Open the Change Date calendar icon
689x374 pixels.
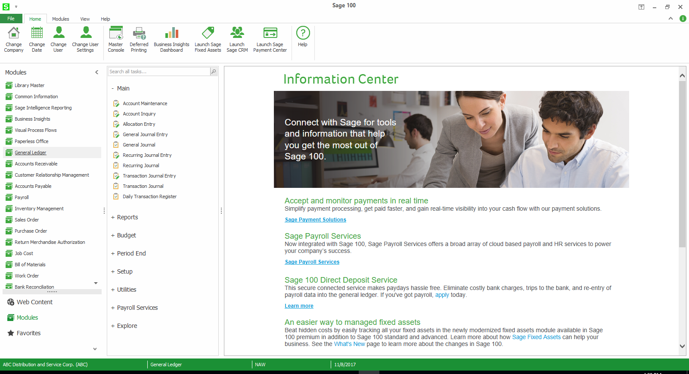pyautogui.click(x=37, y=34)
